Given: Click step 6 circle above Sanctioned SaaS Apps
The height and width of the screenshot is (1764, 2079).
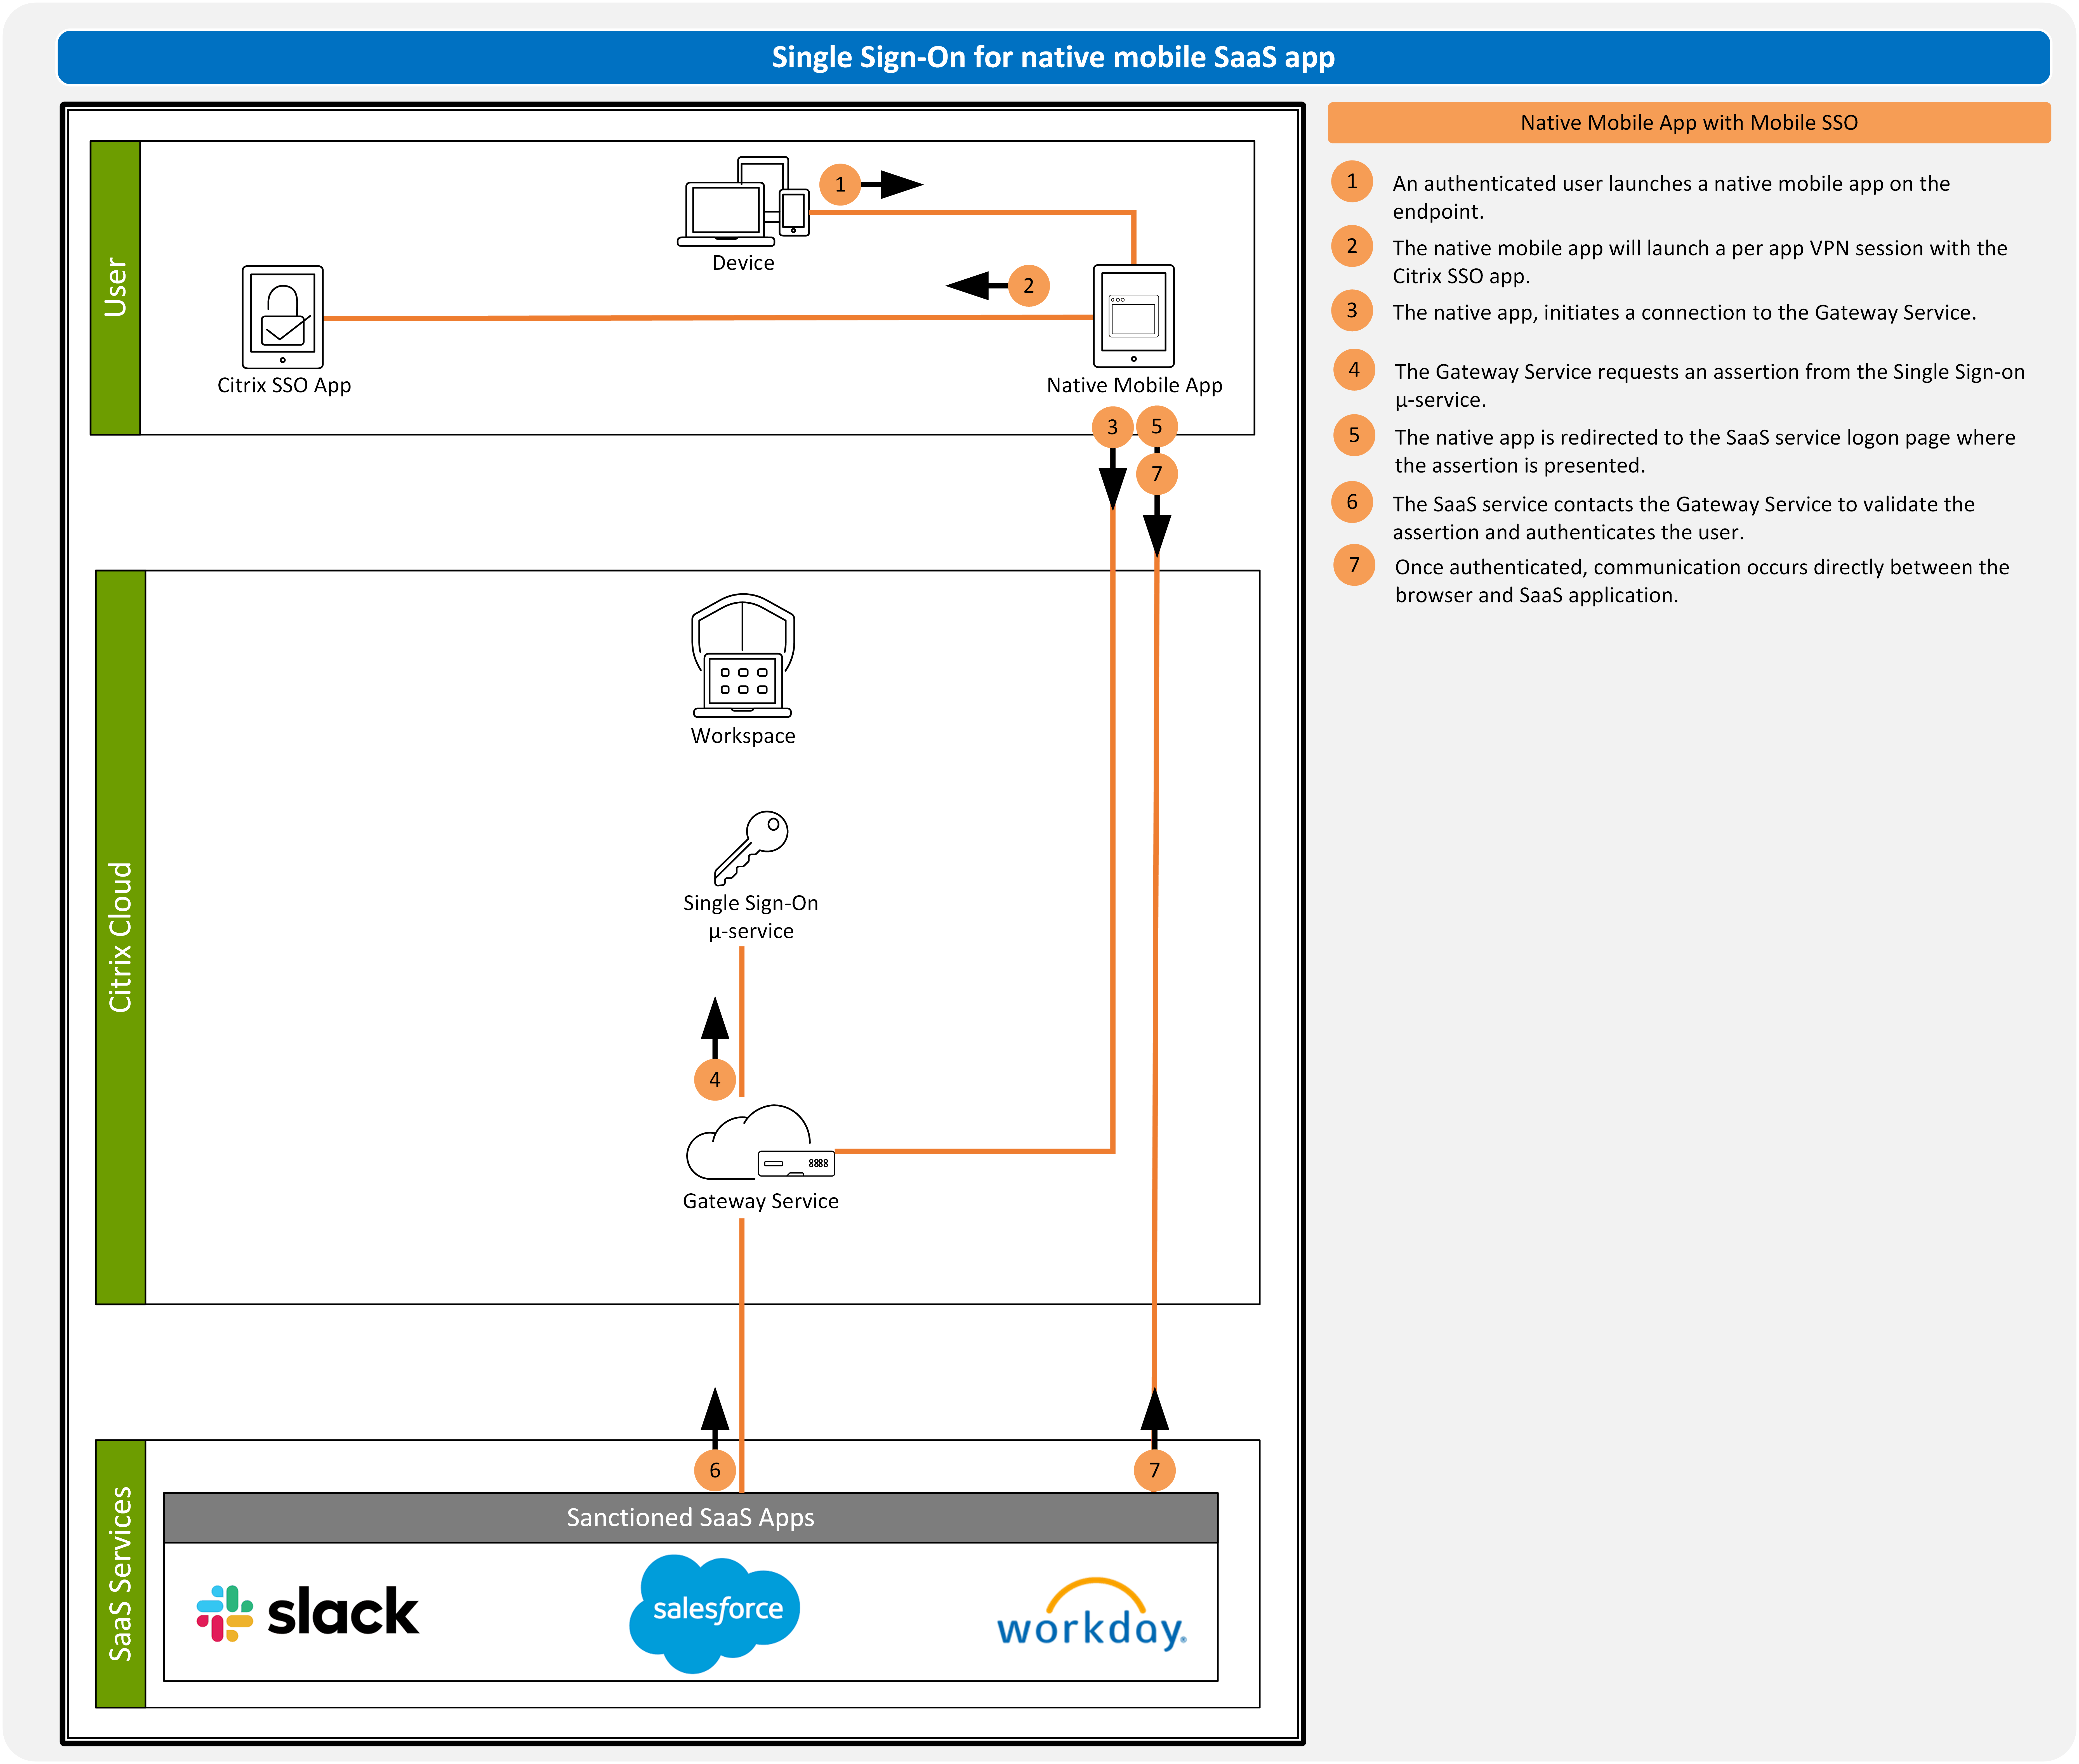Looking at the screenshot, I should pos(714,1469).
